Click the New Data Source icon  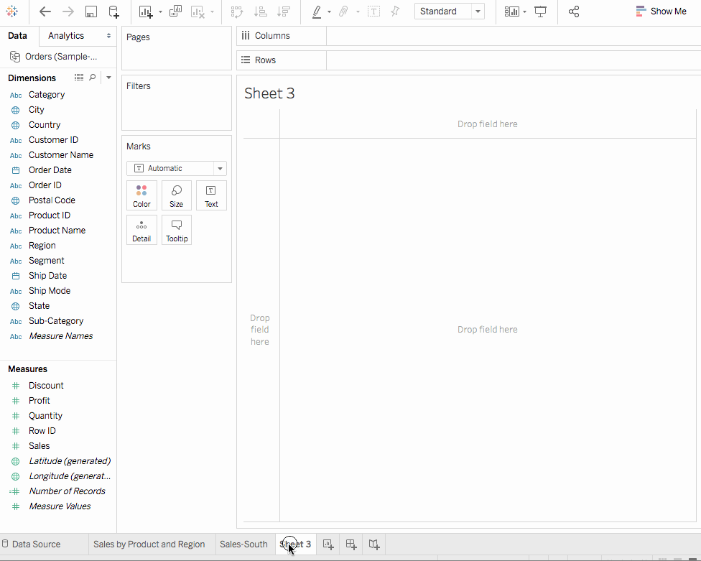(x=114, y=11)
